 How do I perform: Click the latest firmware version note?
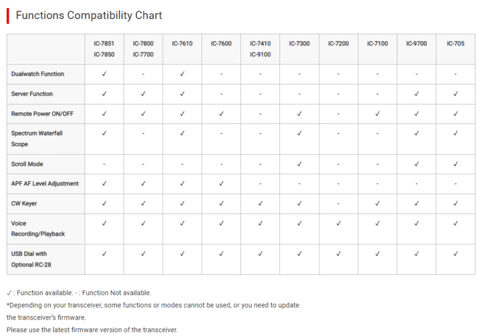coord(92,330)
